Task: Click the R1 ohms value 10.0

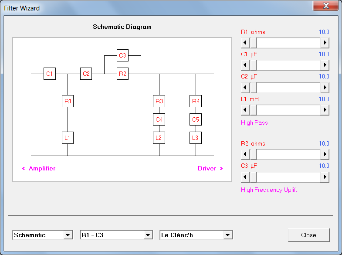Action: click(x=324, y=32)
